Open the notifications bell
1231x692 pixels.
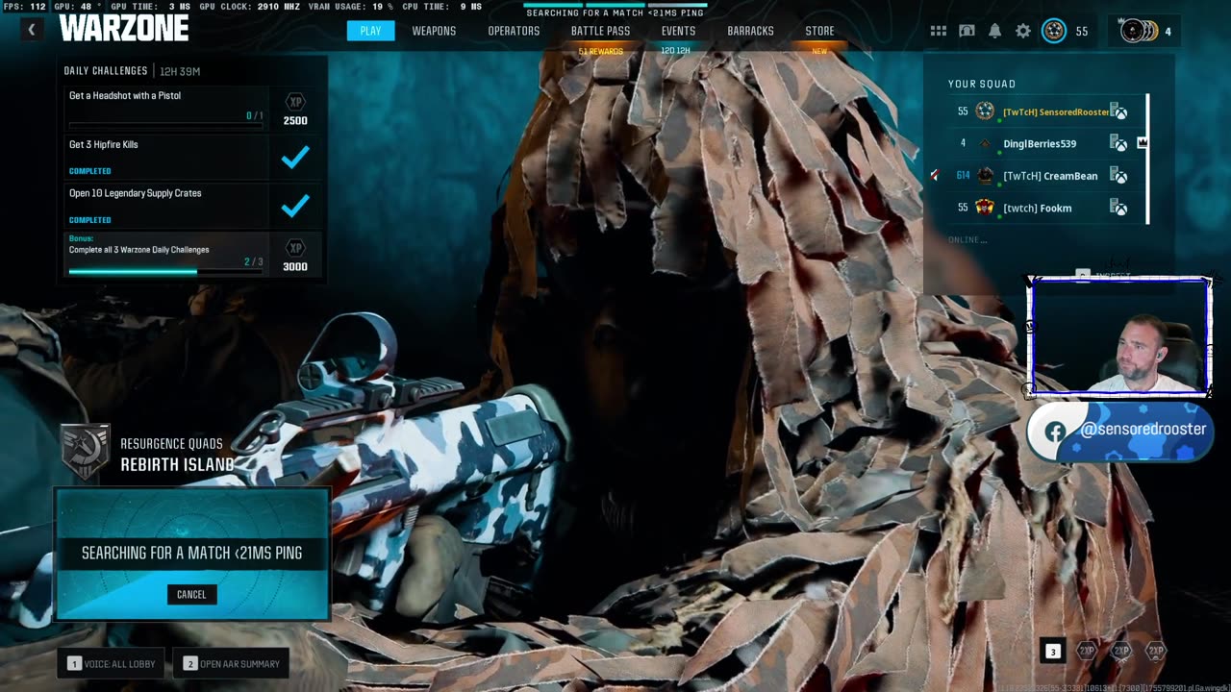pos(994,31)
